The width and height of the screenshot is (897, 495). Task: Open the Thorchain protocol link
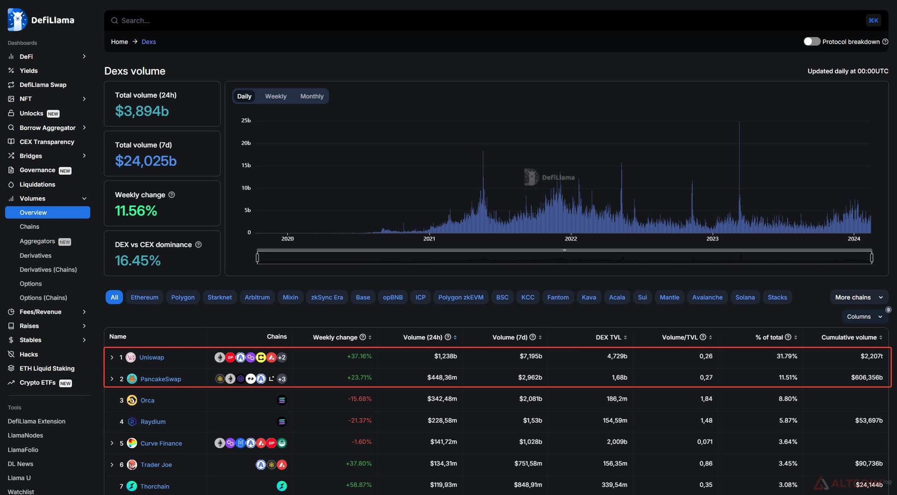pyautogui.click(x=155, y=486)
